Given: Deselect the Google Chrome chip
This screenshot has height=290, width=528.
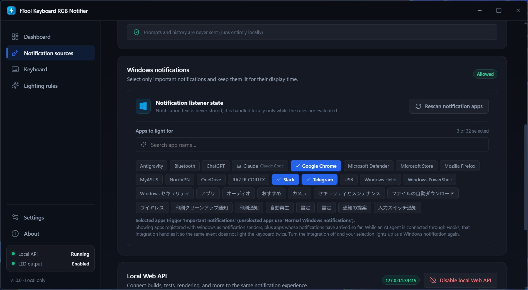Looking at the screenshot, I should pos(316,166).
